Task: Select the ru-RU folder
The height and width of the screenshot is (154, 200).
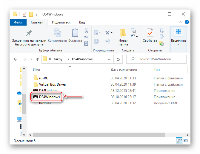Action: tap(44, 78)
